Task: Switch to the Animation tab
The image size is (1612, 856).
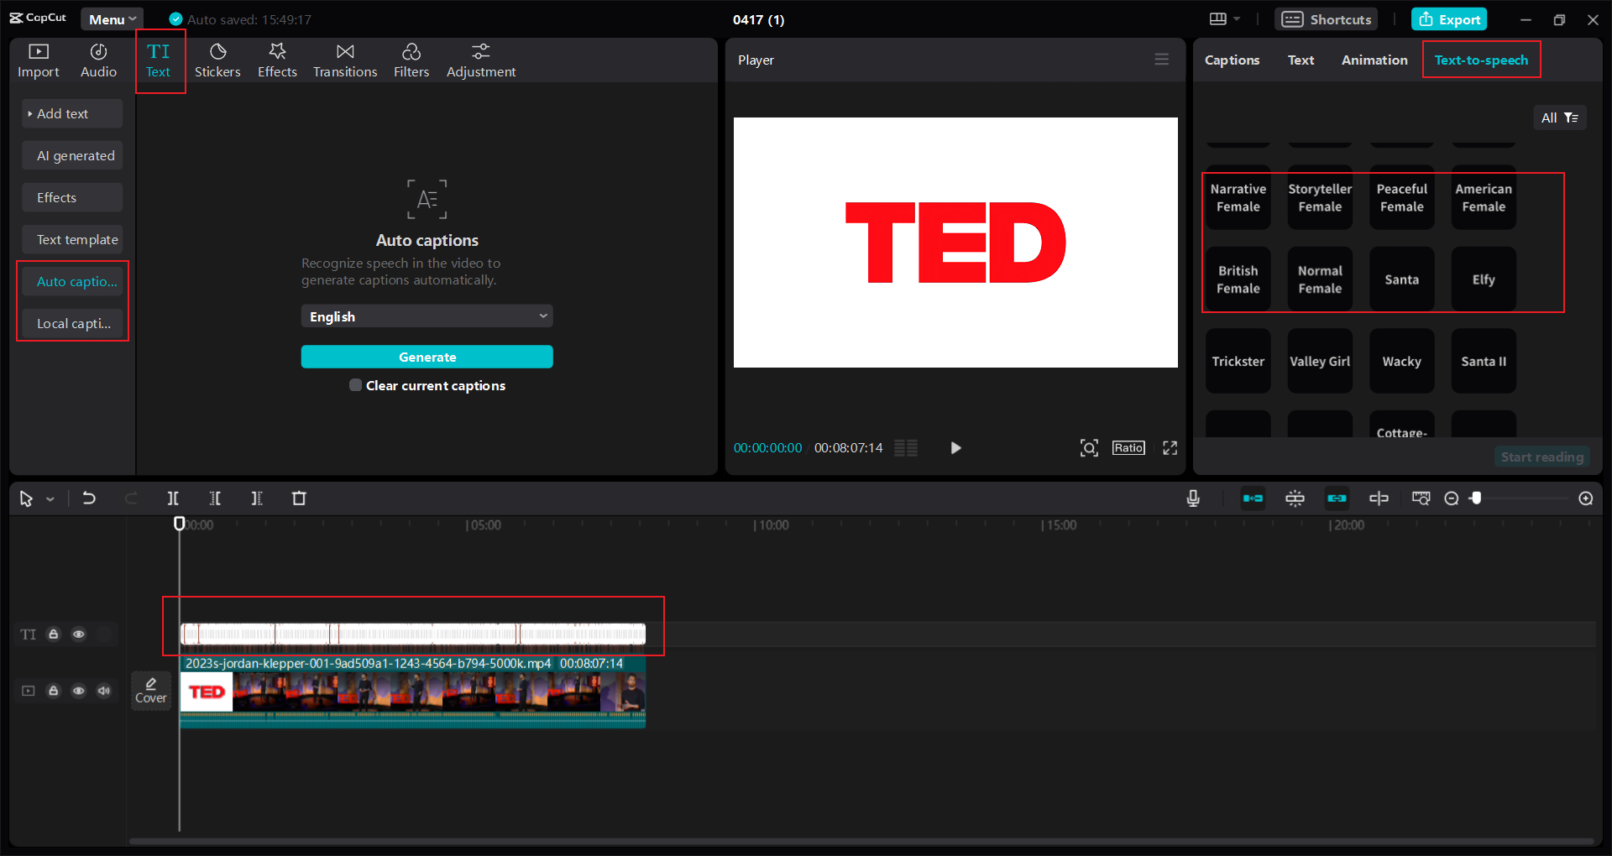Action: [1374, 60]
